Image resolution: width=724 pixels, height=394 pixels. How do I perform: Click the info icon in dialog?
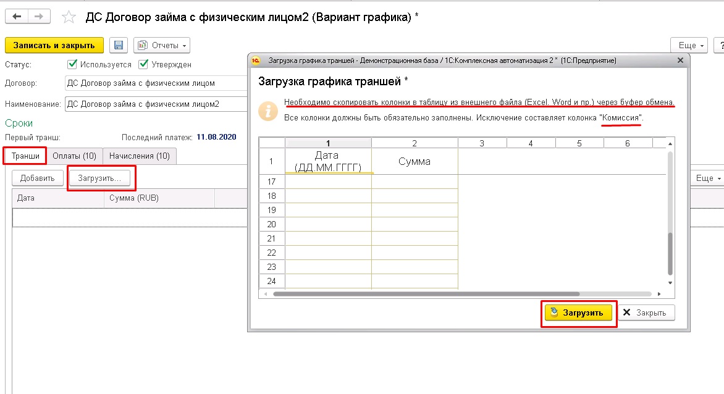point(267,111)
